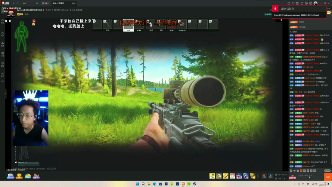
Task: Show hidden system tray icons
Action: pos(295,184)
